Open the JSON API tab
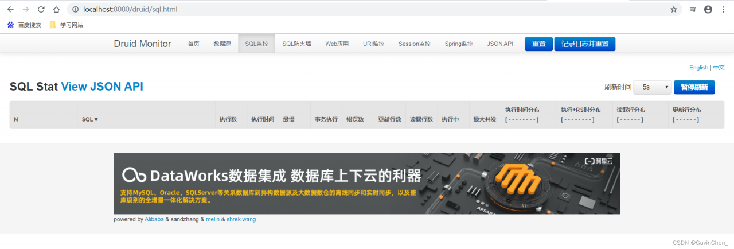The image size is (734, 249). click(500, 44)
